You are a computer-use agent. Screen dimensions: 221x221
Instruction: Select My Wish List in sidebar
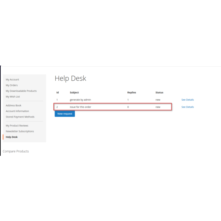pos(13,97)
